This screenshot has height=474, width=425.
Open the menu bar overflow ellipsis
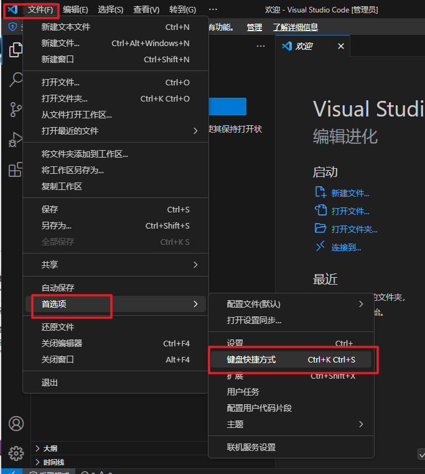(213, 9)
